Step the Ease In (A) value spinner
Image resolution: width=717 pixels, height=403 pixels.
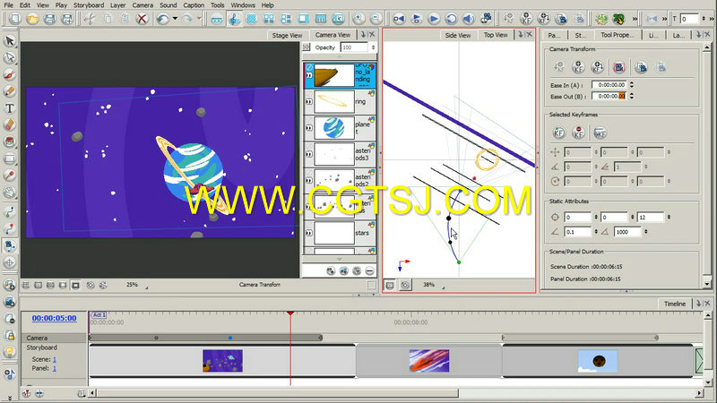632,84
